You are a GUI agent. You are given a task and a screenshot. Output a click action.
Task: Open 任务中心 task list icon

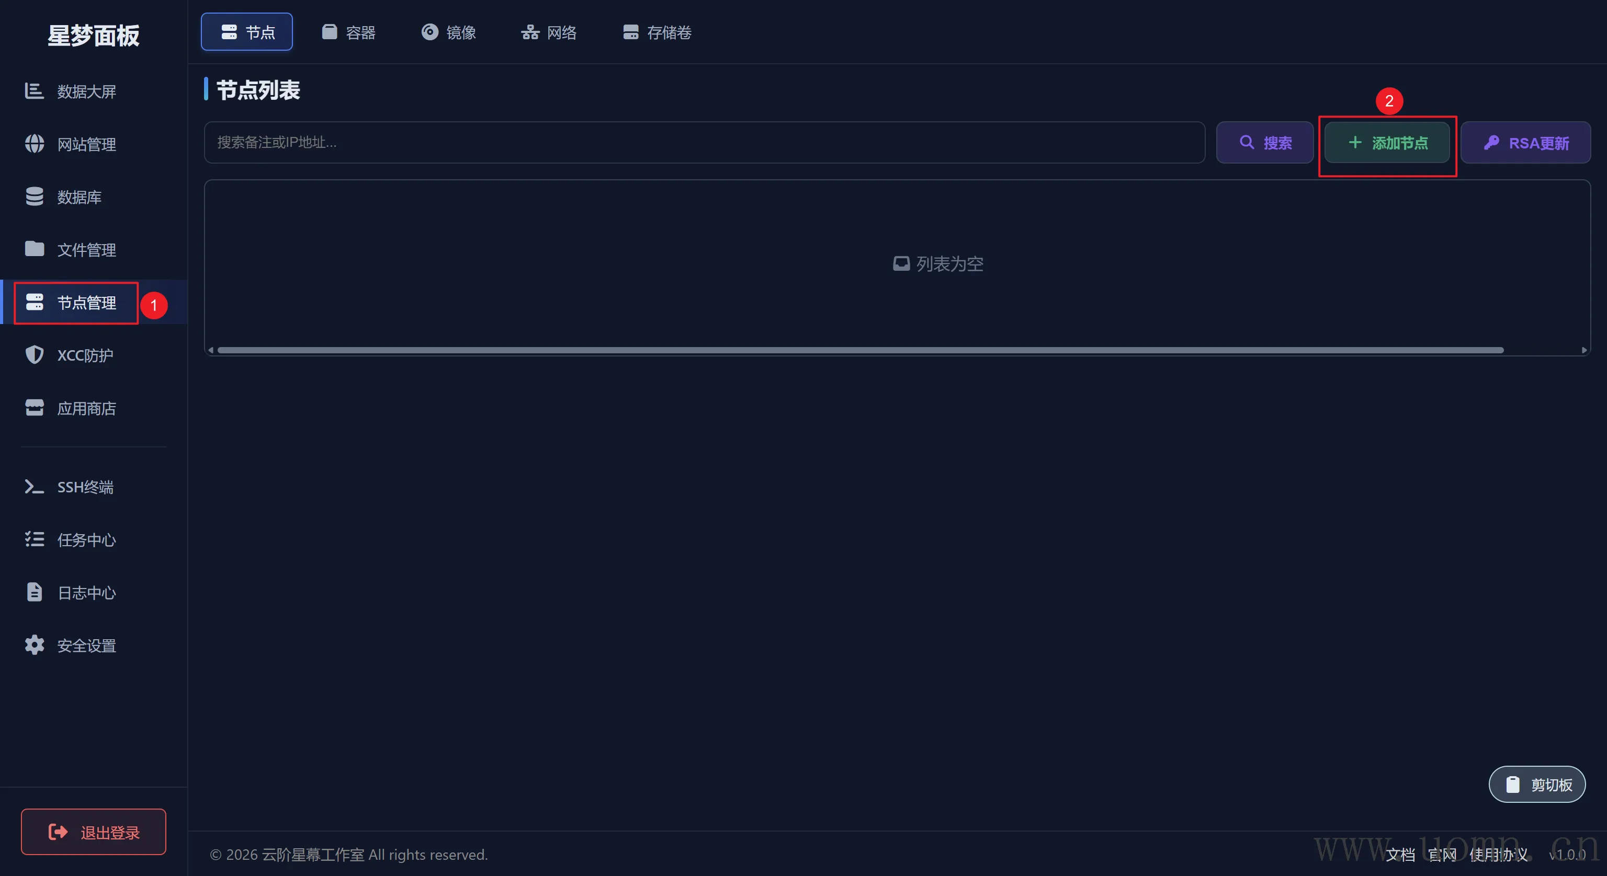[x=33, y=539]
